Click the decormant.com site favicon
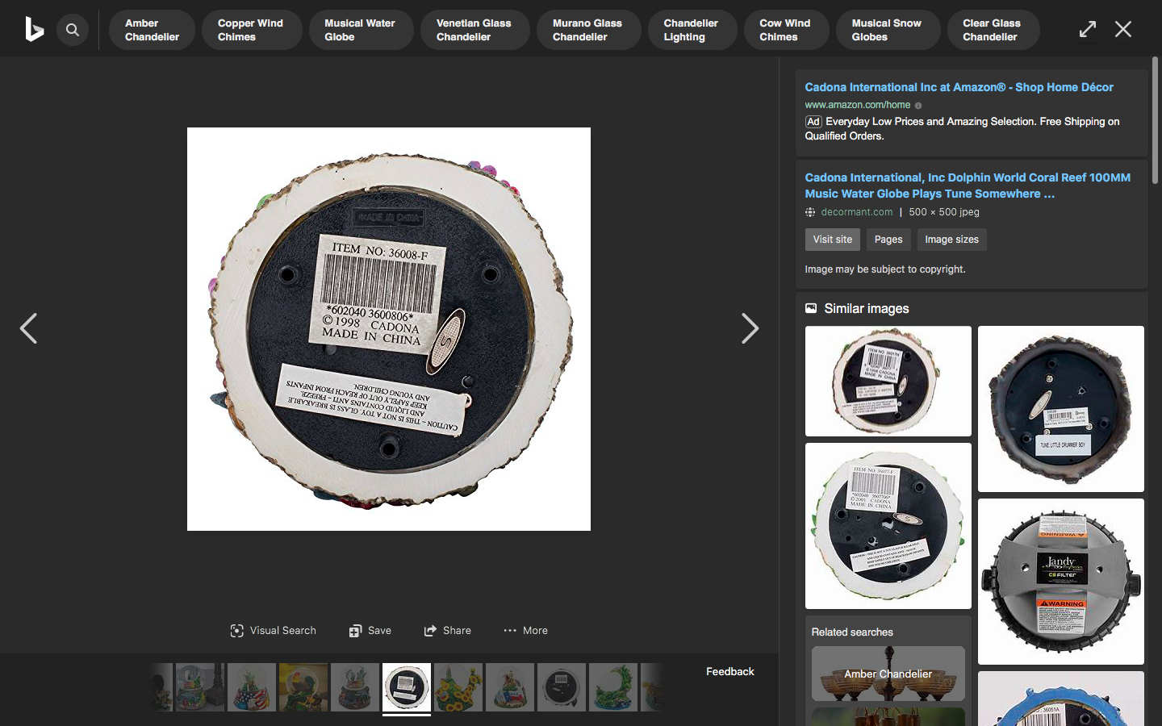 click(x=810, y=212)
